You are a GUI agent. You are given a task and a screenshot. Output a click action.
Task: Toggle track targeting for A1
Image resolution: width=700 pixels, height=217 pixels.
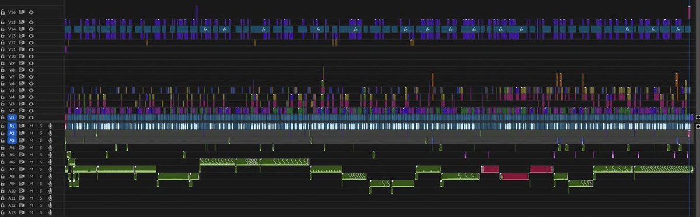pos(12,126)
